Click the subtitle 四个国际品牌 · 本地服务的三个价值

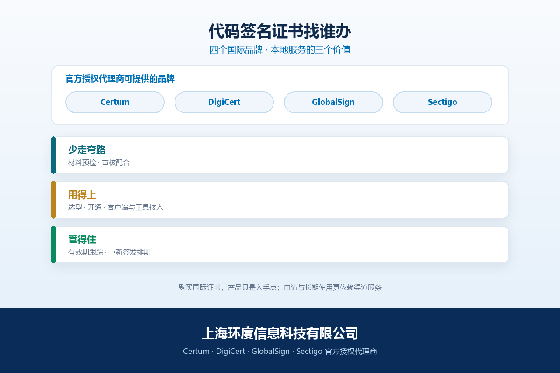point(280,49)
